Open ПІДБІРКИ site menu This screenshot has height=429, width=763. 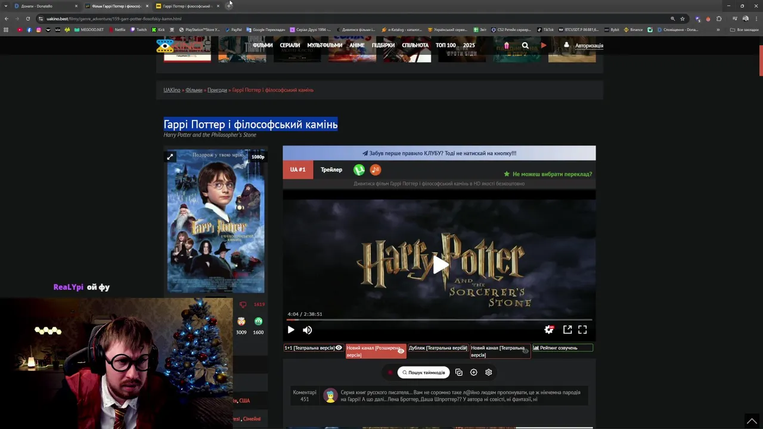point(383,45)
